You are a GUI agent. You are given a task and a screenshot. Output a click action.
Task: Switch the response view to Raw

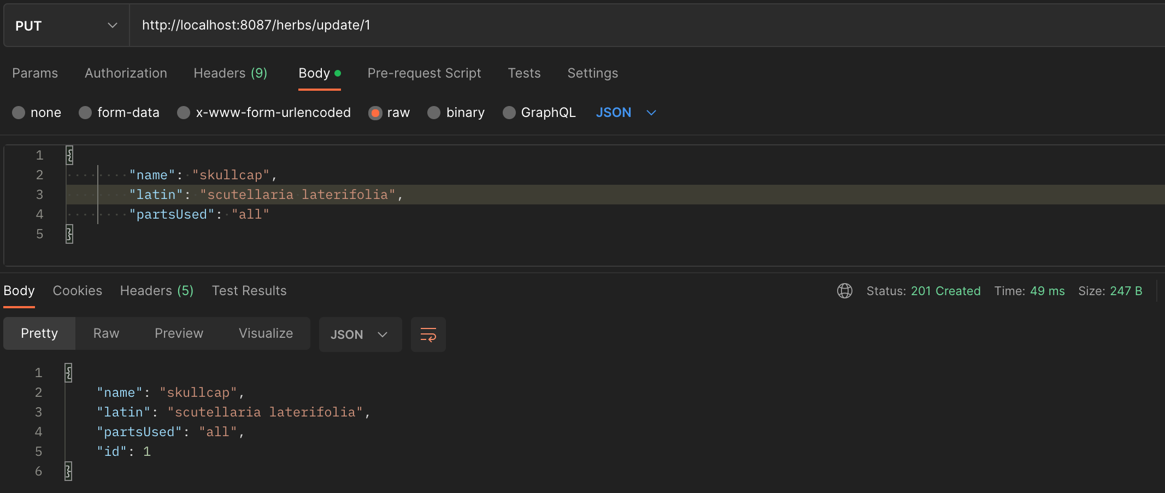click(105, 333)
